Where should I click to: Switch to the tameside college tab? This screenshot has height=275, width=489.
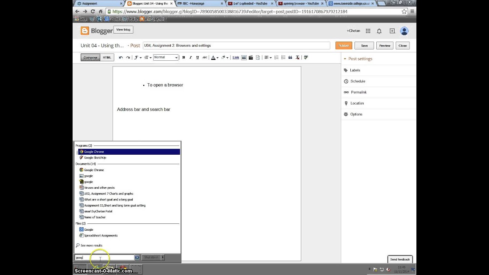351,3
